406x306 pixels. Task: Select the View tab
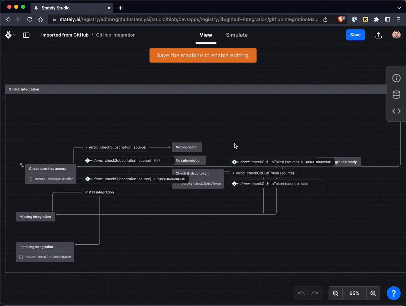(206, 35)
